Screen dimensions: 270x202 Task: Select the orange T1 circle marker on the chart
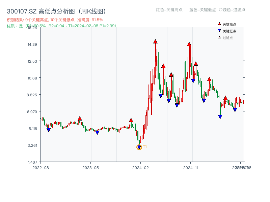[139, 147]
